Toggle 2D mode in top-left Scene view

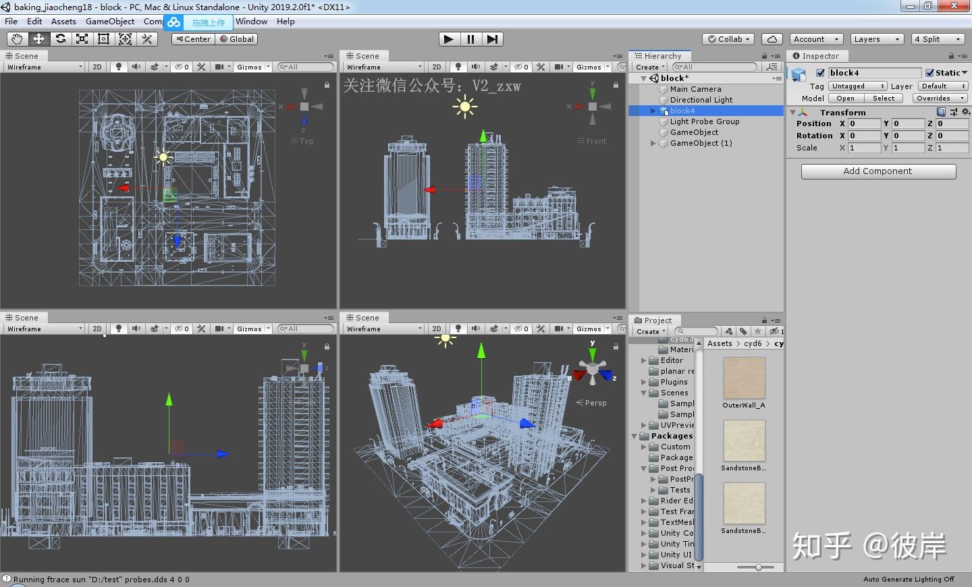point(97,67)
